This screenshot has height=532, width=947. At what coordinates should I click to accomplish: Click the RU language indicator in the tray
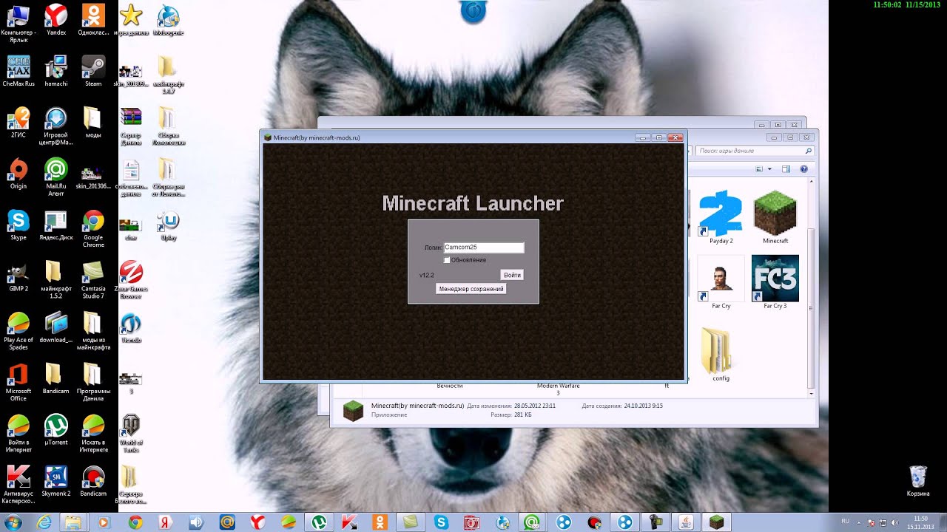coord(846,521)
